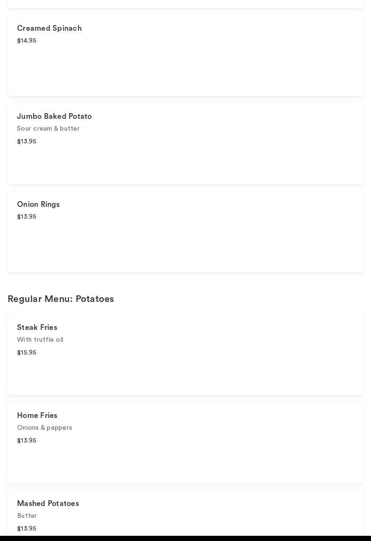Viewport: 371px width, 541px height.
Task: Click the Jumbo Baked Potato $13.95 price
Action: [x=26, y=142]
